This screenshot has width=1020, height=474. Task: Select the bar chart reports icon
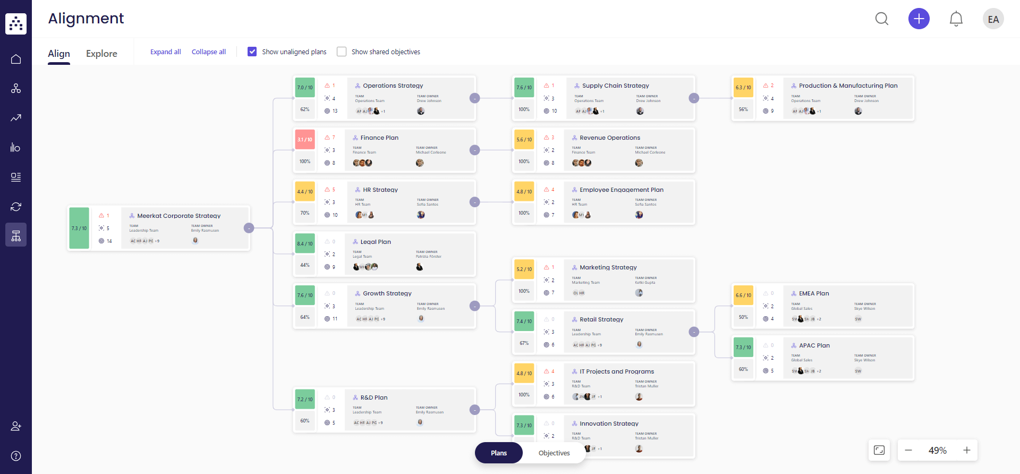coord(16,147)
